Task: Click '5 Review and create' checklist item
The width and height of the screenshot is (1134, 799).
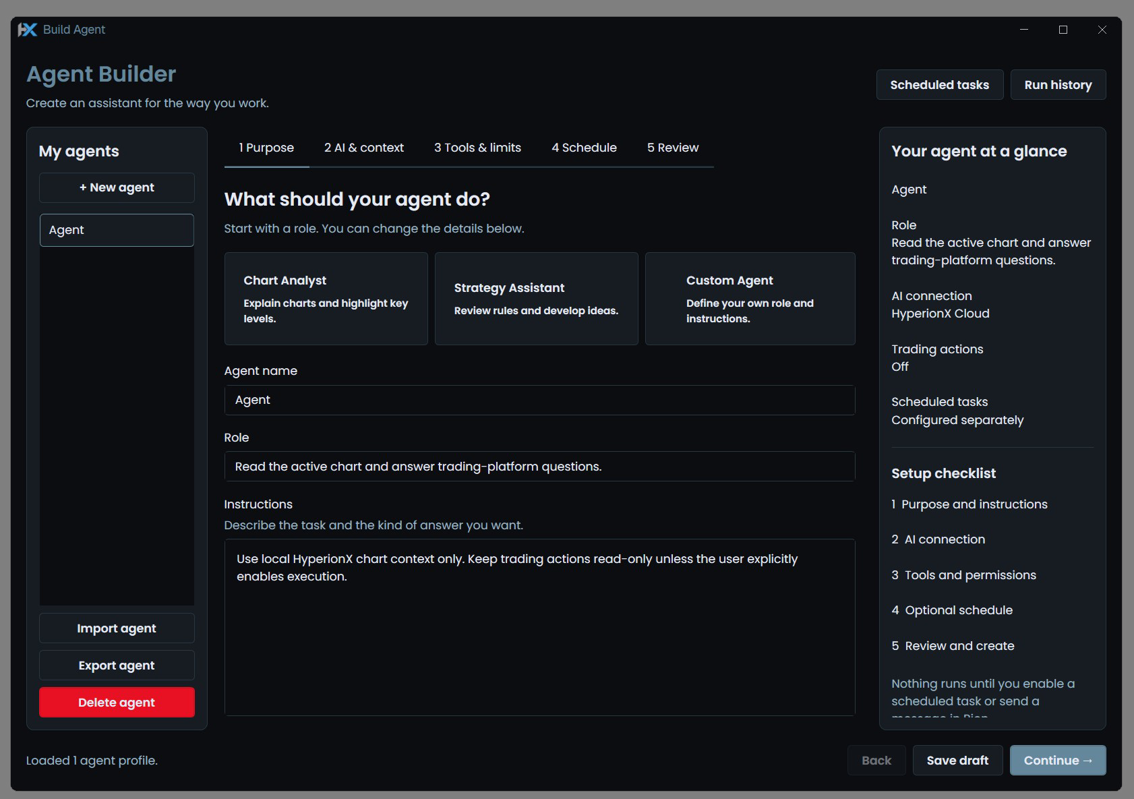Action: 953,646
